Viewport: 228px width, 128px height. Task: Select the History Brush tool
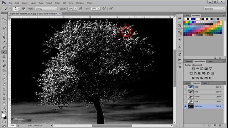click(4, 61)
